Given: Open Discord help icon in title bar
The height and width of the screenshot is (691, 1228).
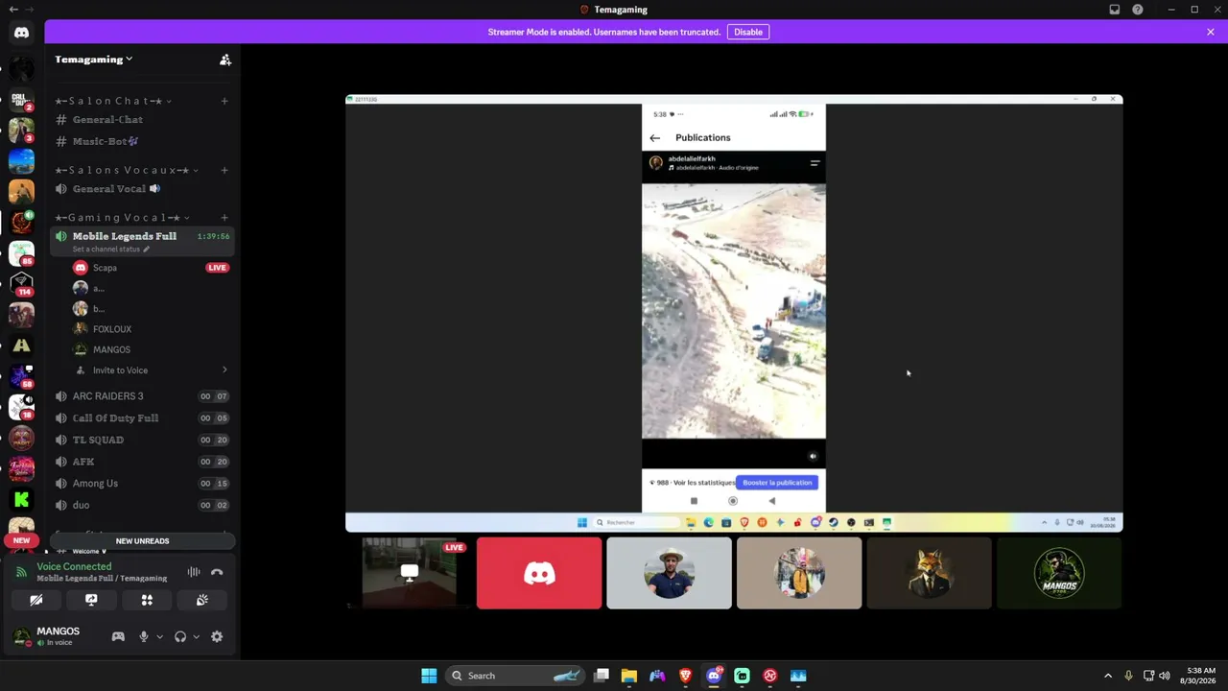Looking at the screenshot, I should point(1138,10).
